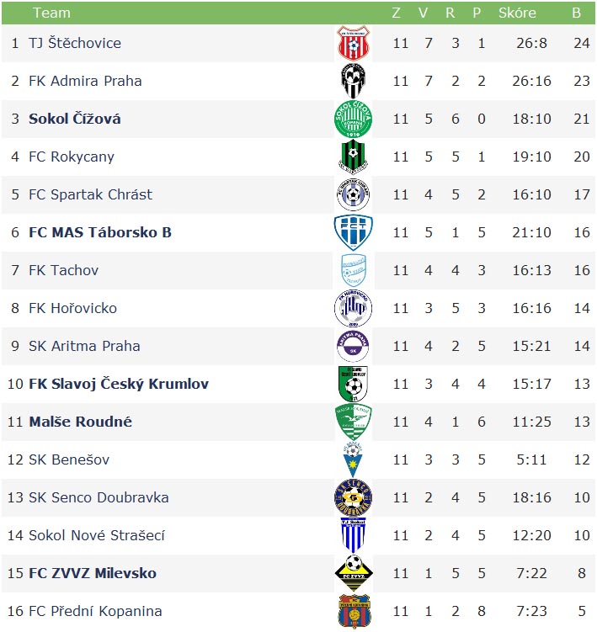Select the Malše Roudné team name
This screenshot has width=597, height=632.
tap(80, 422)
